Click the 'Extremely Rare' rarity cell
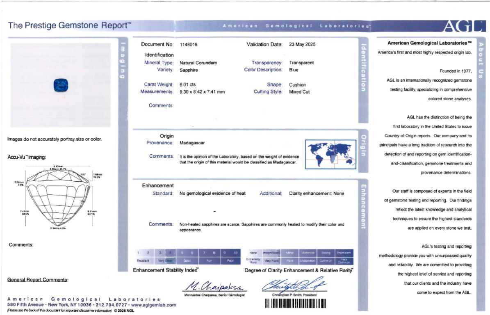The height and width of the screenshot is (315, 490). 253,260
